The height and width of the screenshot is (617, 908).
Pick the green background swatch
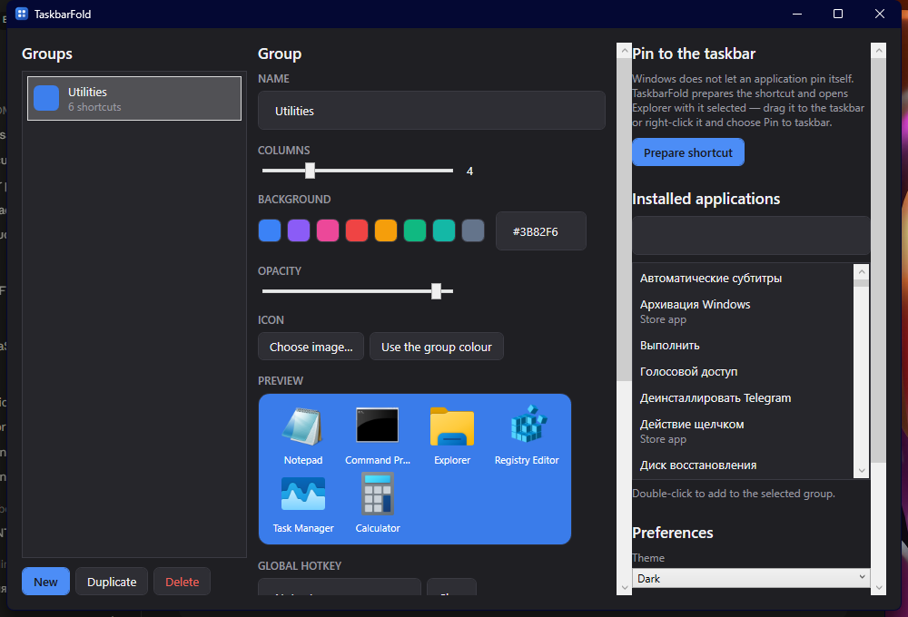415,230
